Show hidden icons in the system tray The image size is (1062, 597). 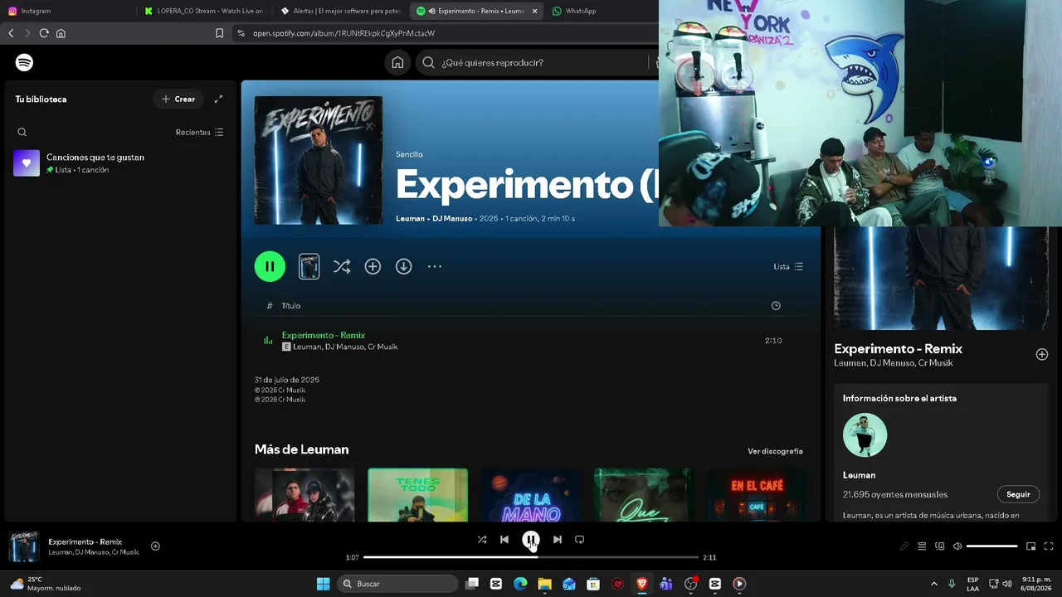(x=934, y=584)
